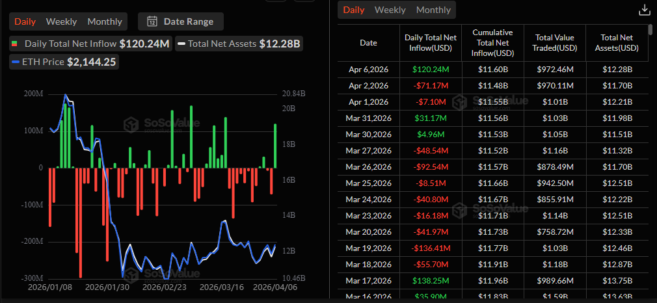This screenshot has height=303, width=657.
Task: Switch the chart to Weekly view
Action: (x=61, y=21)
